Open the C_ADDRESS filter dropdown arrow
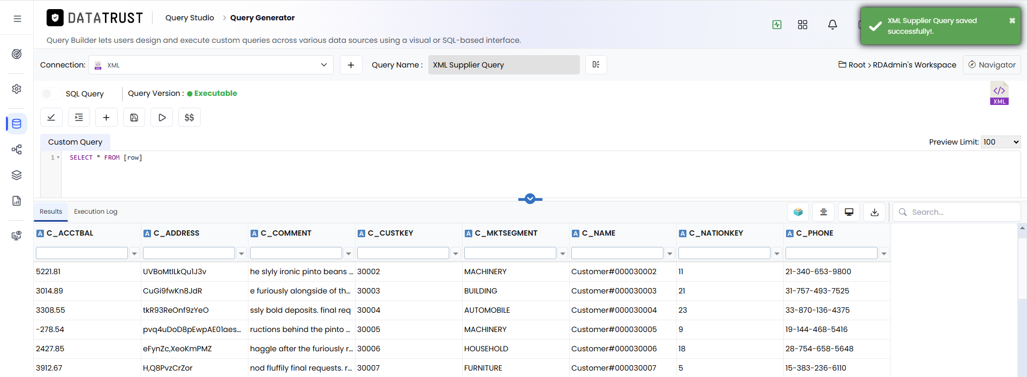Viewport: 1027px width, 377px height. point(241,253)
